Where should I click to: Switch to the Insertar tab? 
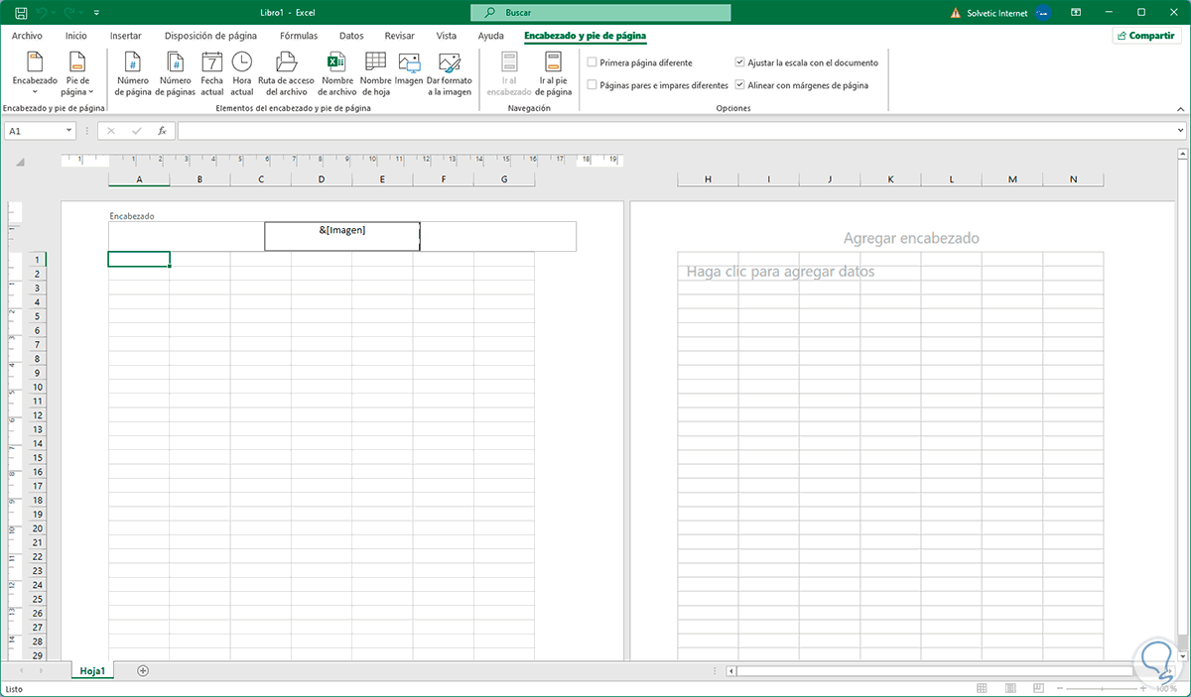point(125,36)
